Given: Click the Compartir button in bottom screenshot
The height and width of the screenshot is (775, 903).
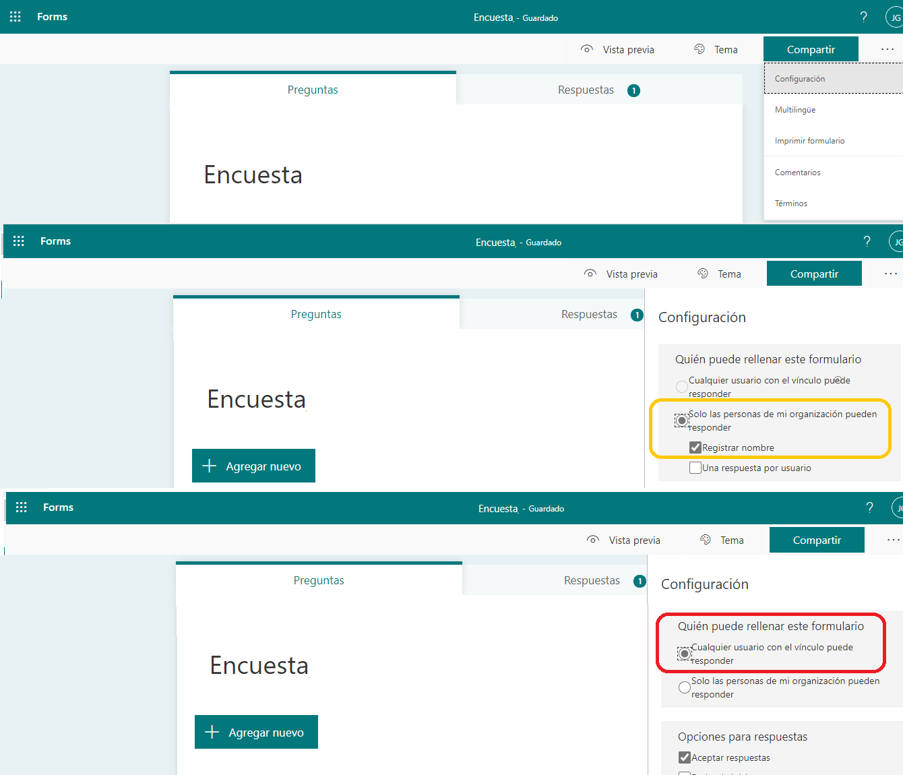Looking at the screenshot, I should pyautogui.click(x=817, y=540).
